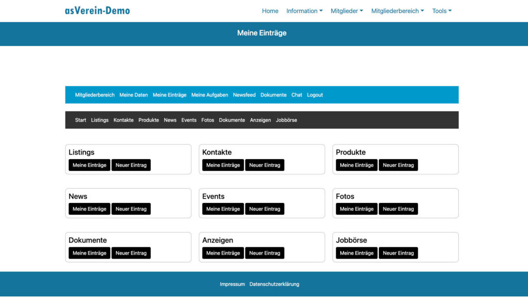Create a new entry under Produkte

[x=398, y=165]
